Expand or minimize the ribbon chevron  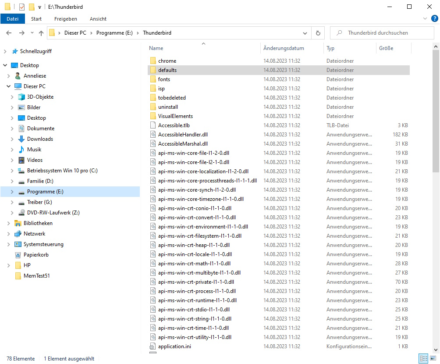pos(425,19)
